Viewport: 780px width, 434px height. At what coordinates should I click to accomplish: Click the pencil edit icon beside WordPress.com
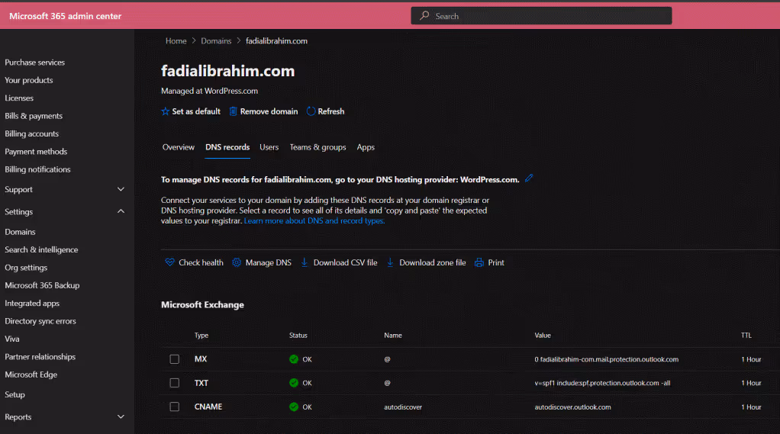point(529,178)
